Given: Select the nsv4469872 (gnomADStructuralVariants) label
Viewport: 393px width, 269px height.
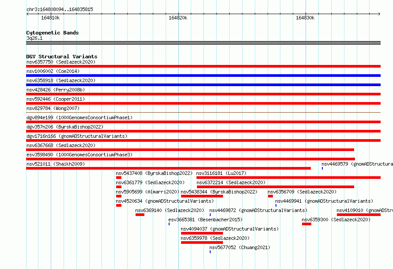Looking at the screenshot, I should pyautogui.click(x=258, y=210).
